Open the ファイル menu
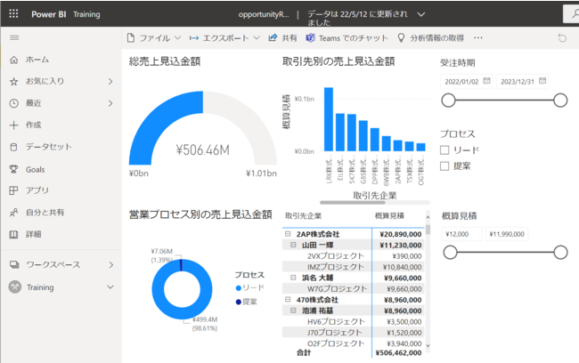This screenshot has height=363, width=579. click(153, 38)
